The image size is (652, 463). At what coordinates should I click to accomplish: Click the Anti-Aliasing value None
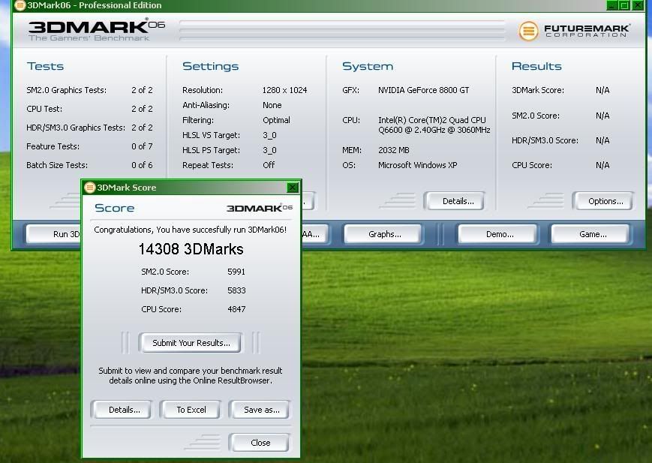(x=272, y=105)
